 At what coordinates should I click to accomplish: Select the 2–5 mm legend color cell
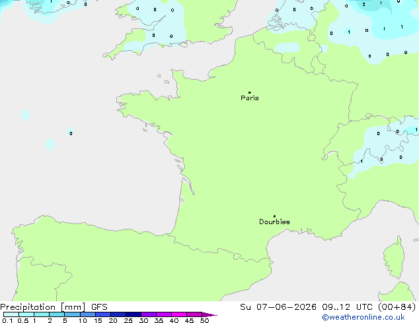point(57,314)
